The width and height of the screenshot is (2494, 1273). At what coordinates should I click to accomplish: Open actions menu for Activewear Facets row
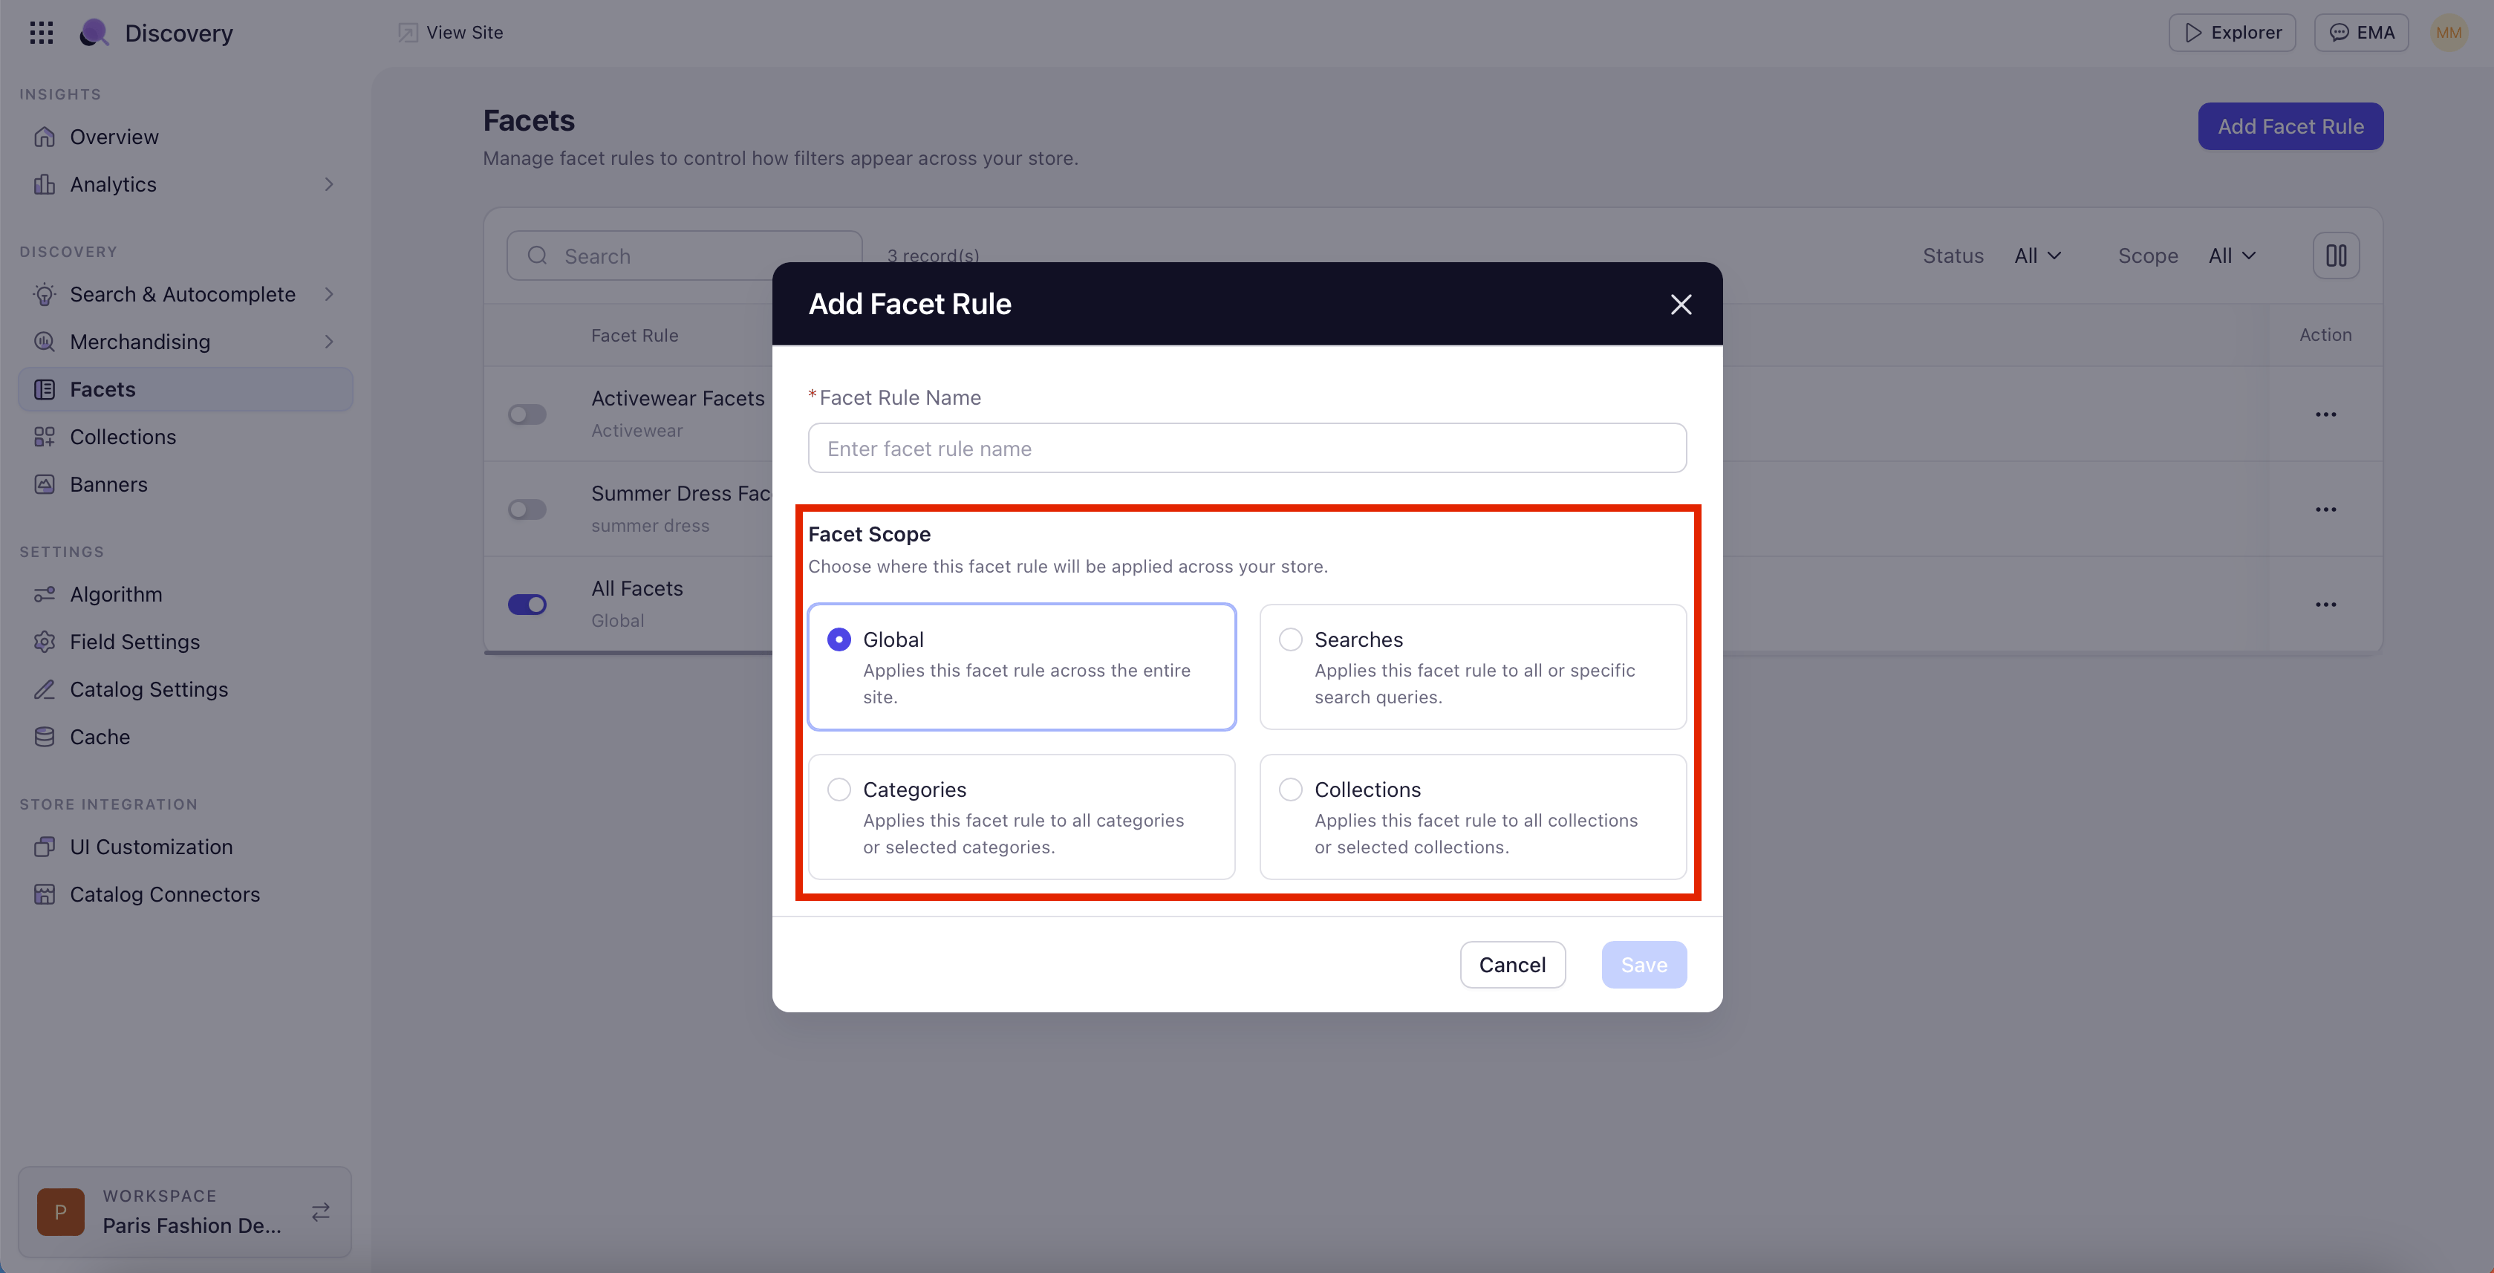pos(2325,414)
